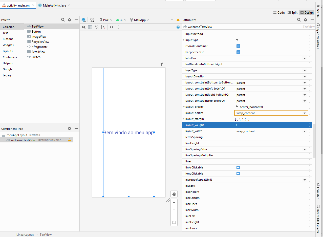Image resolution: width=323 pixels, height=237 pixels.
Task: Open the layout_height dropdown
Action: pos(305,113)
